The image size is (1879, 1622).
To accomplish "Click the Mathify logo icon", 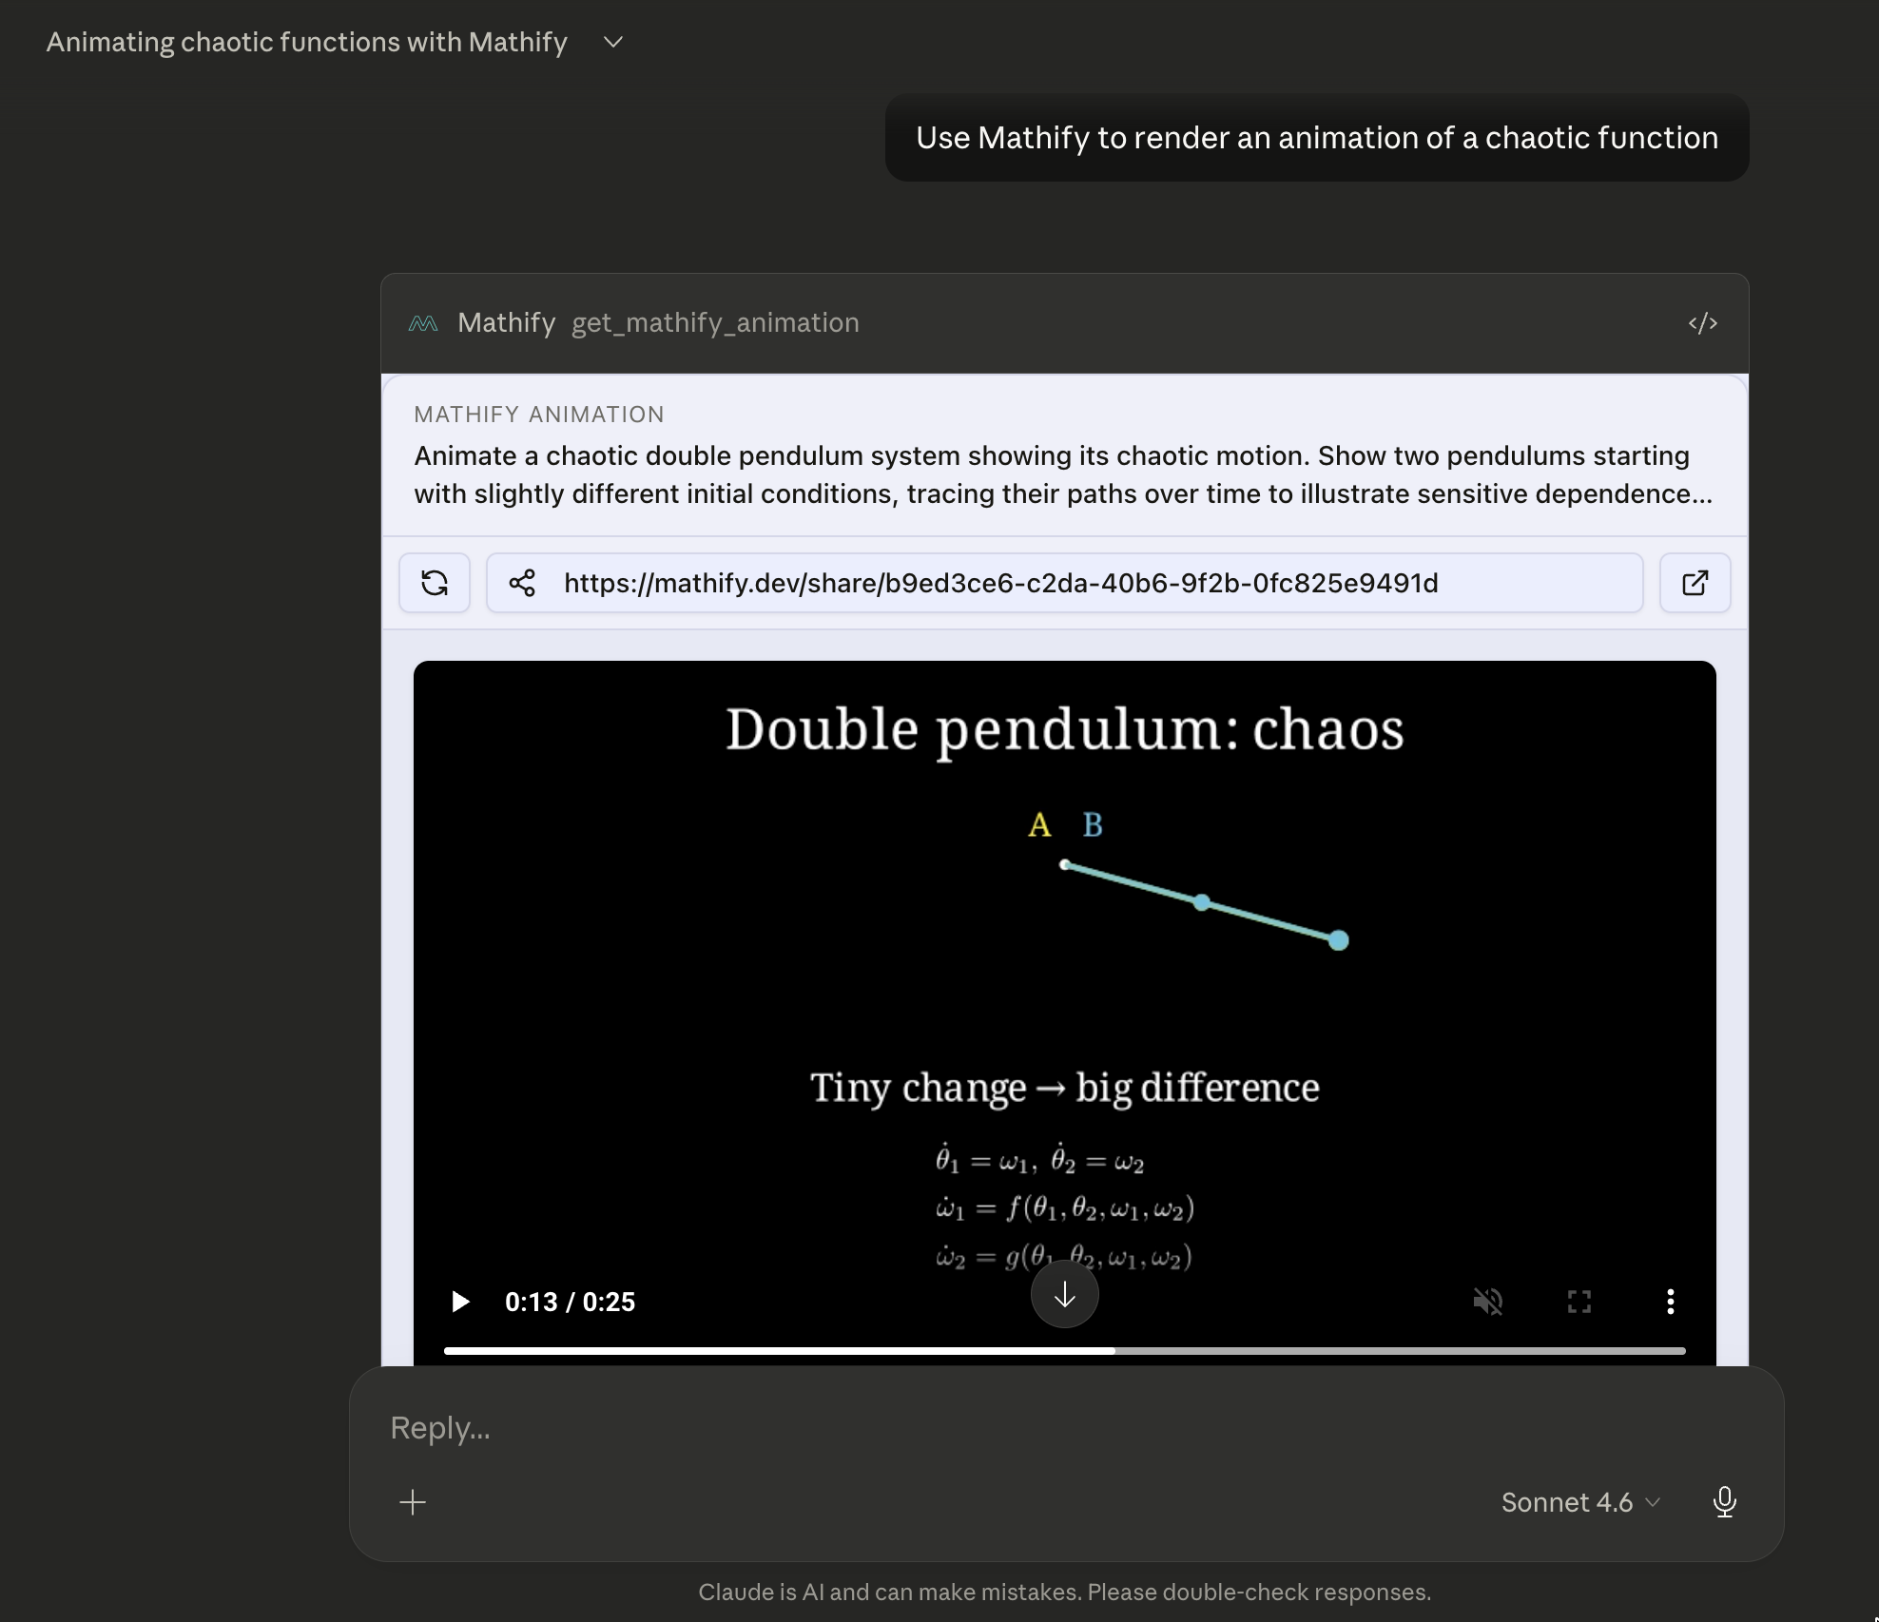I will click(424, 323).
